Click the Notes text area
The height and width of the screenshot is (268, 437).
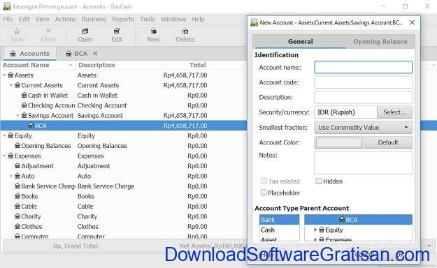(363, 163)
